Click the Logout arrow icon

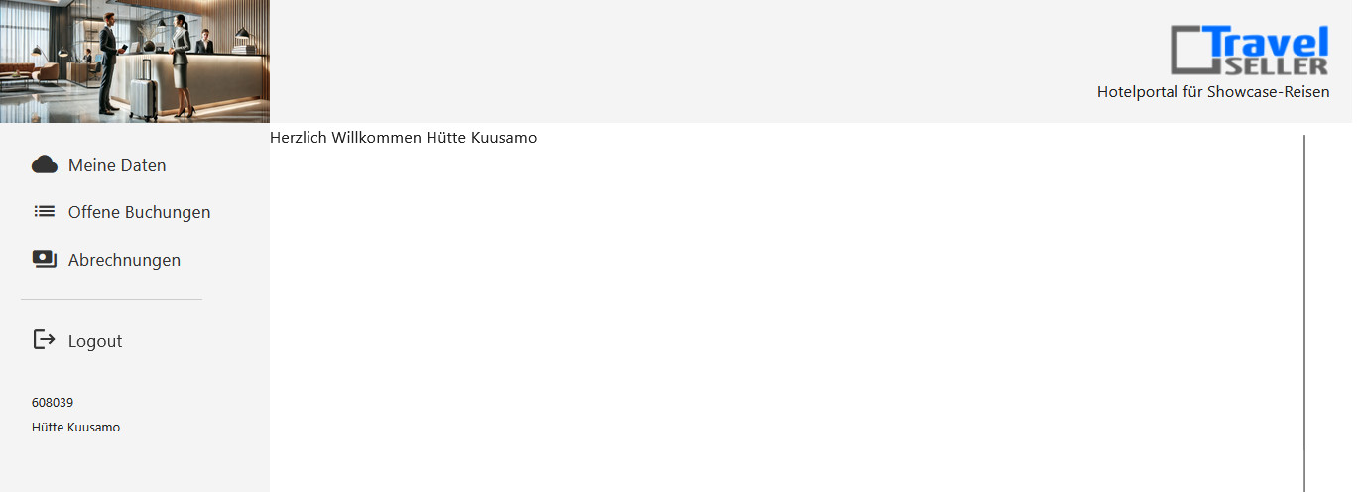coord(44,340)
